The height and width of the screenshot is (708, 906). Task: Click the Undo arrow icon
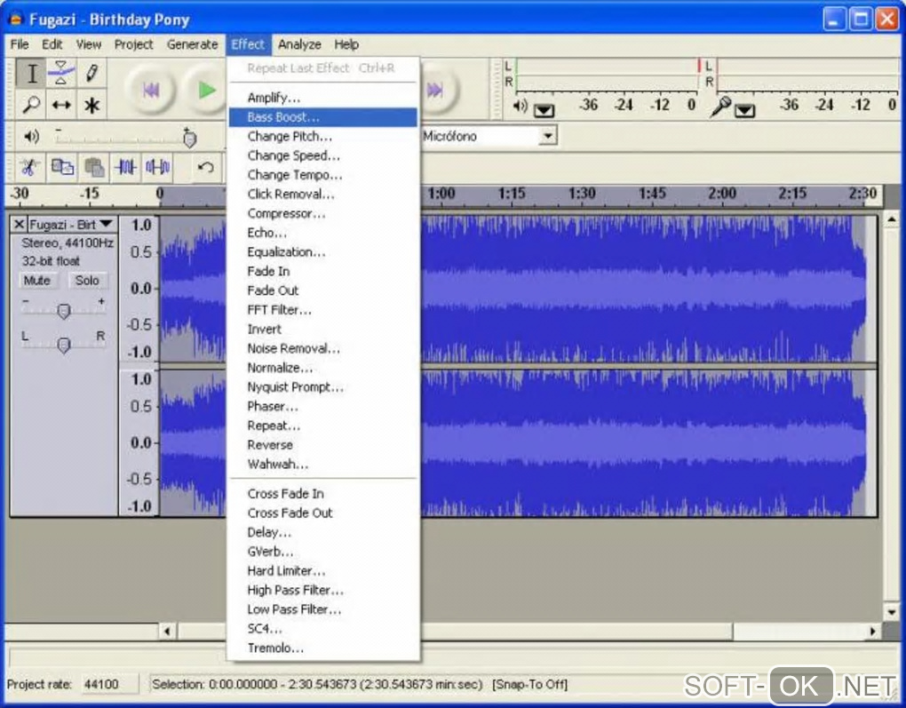tap(205, 166)
